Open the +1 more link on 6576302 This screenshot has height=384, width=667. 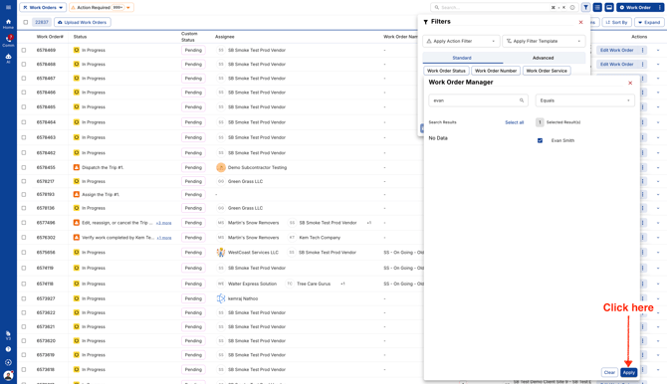tap(164, 238)
